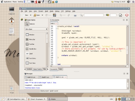Switch to the Files tab

tap(45, 69)
